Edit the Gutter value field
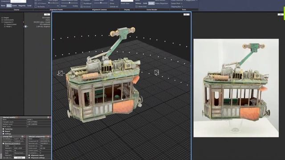The width and height of the screenshot is (285, 160). click(20, 146)
